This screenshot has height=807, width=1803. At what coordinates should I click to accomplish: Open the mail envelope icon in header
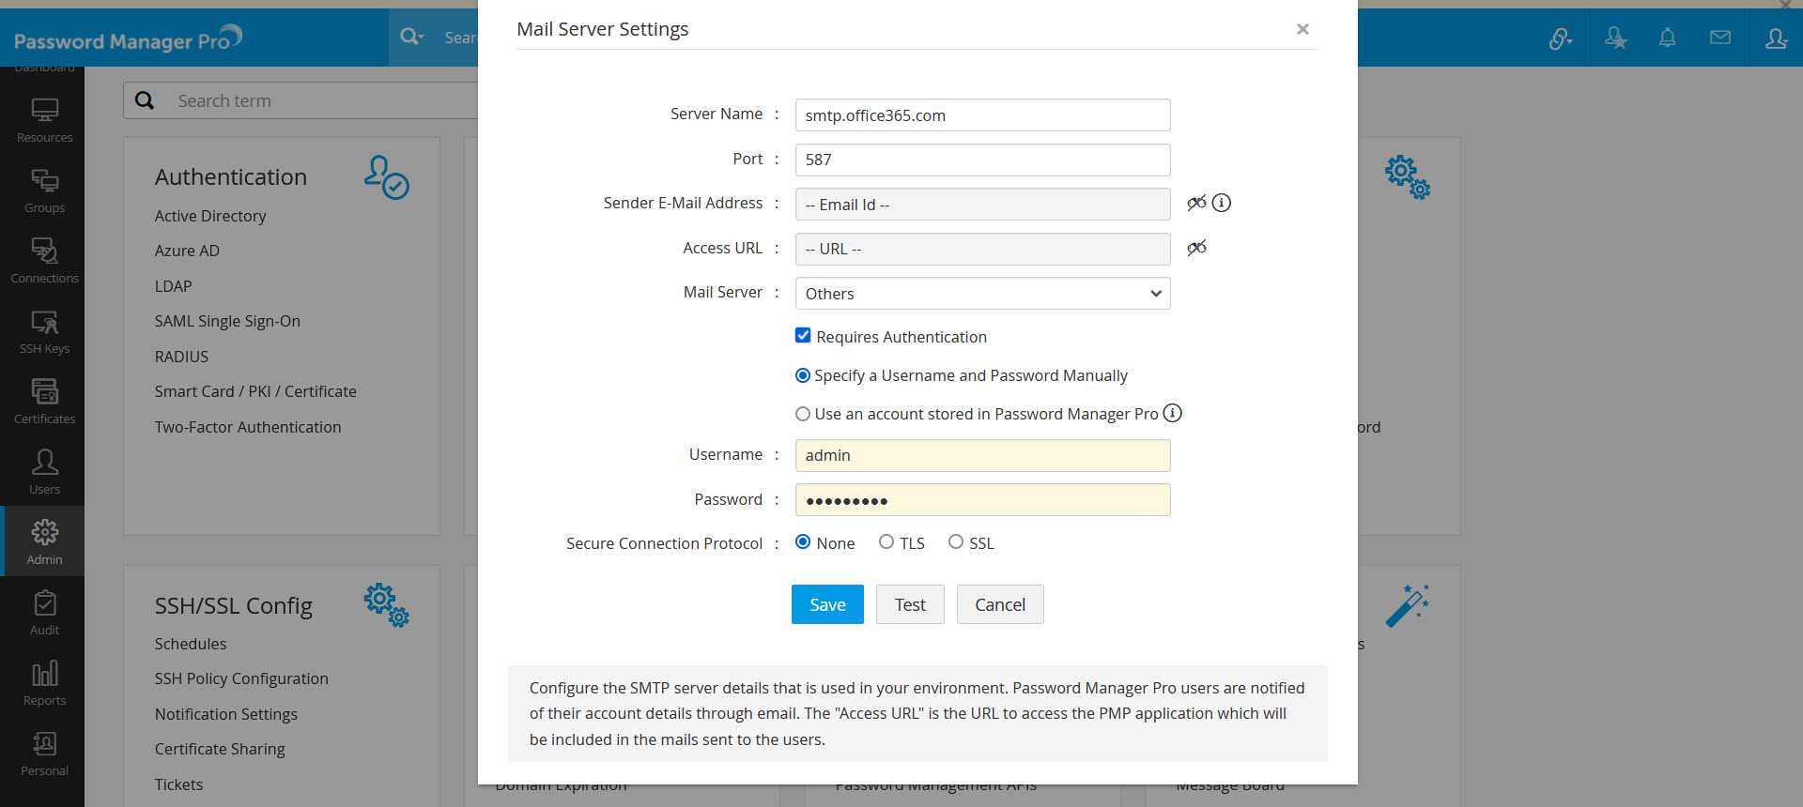[1719, 38]
